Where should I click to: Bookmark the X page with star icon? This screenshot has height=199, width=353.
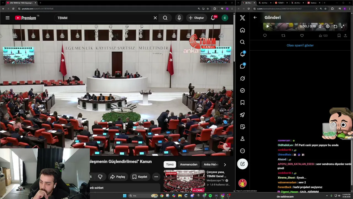325,9
